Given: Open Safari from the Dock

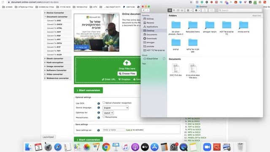Looking at the screenshot, I should (58, 147).
